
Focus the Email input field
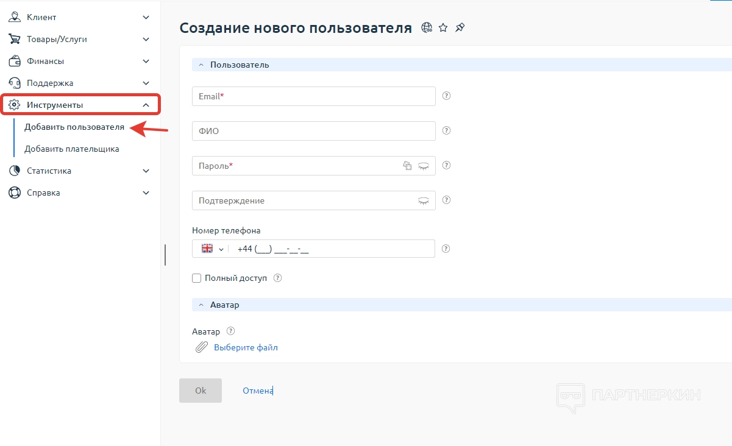(x=313, y=96)
